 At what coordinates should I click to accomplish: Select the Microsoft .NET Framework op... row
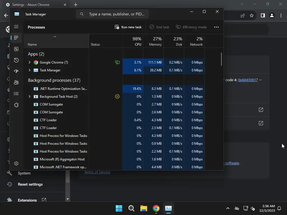(114, 167)
